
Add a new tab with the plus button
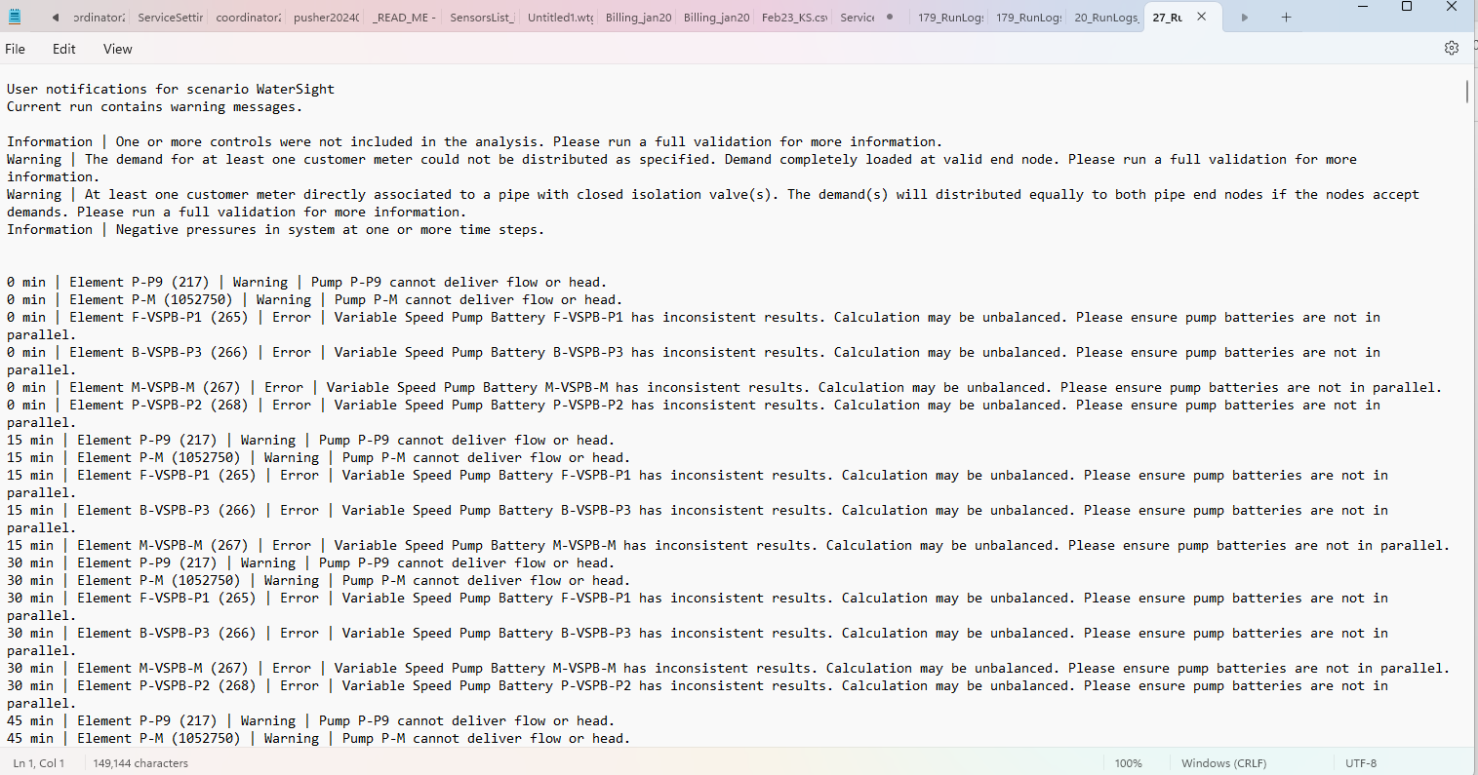coord(1286,17)
